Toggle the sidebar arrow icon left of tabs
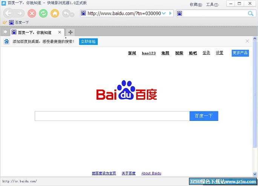258x186 pixels. click(5, 32)
